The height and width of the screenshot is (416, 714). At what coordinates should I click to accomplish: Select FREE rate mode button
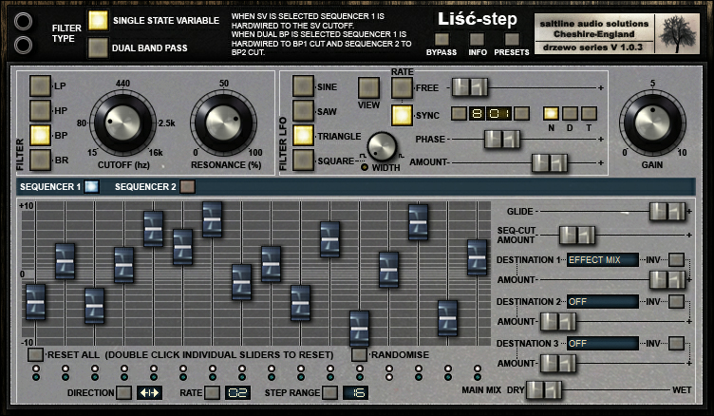(x=402, y=88)
